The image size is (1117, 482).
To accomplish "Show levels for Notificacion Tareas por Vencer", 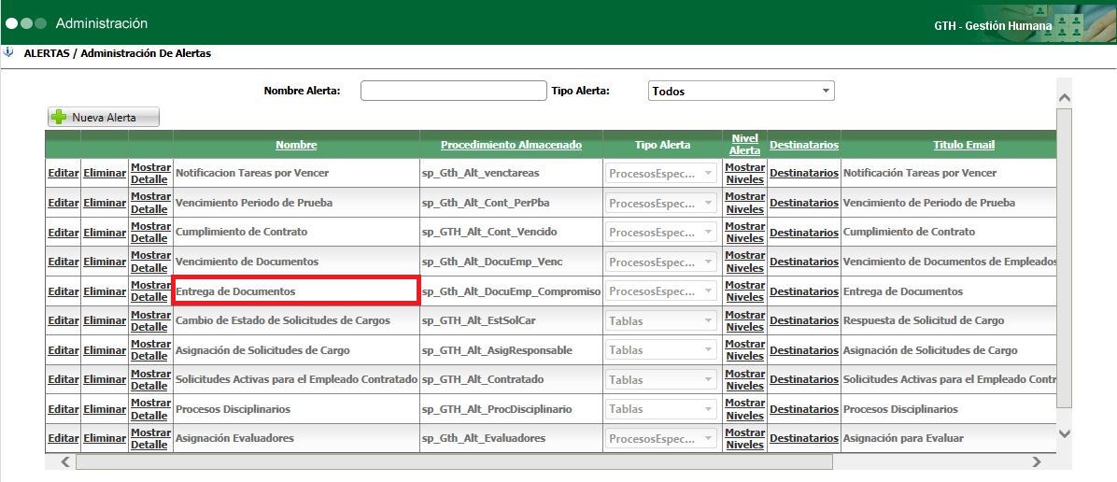I will point(744,173).
